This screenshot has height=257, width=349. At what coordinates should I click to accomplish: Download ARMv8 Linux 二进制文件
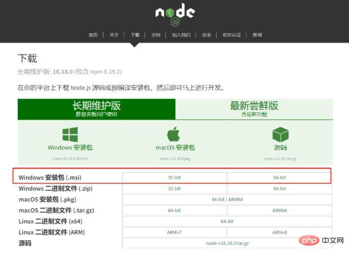(280, 232)
